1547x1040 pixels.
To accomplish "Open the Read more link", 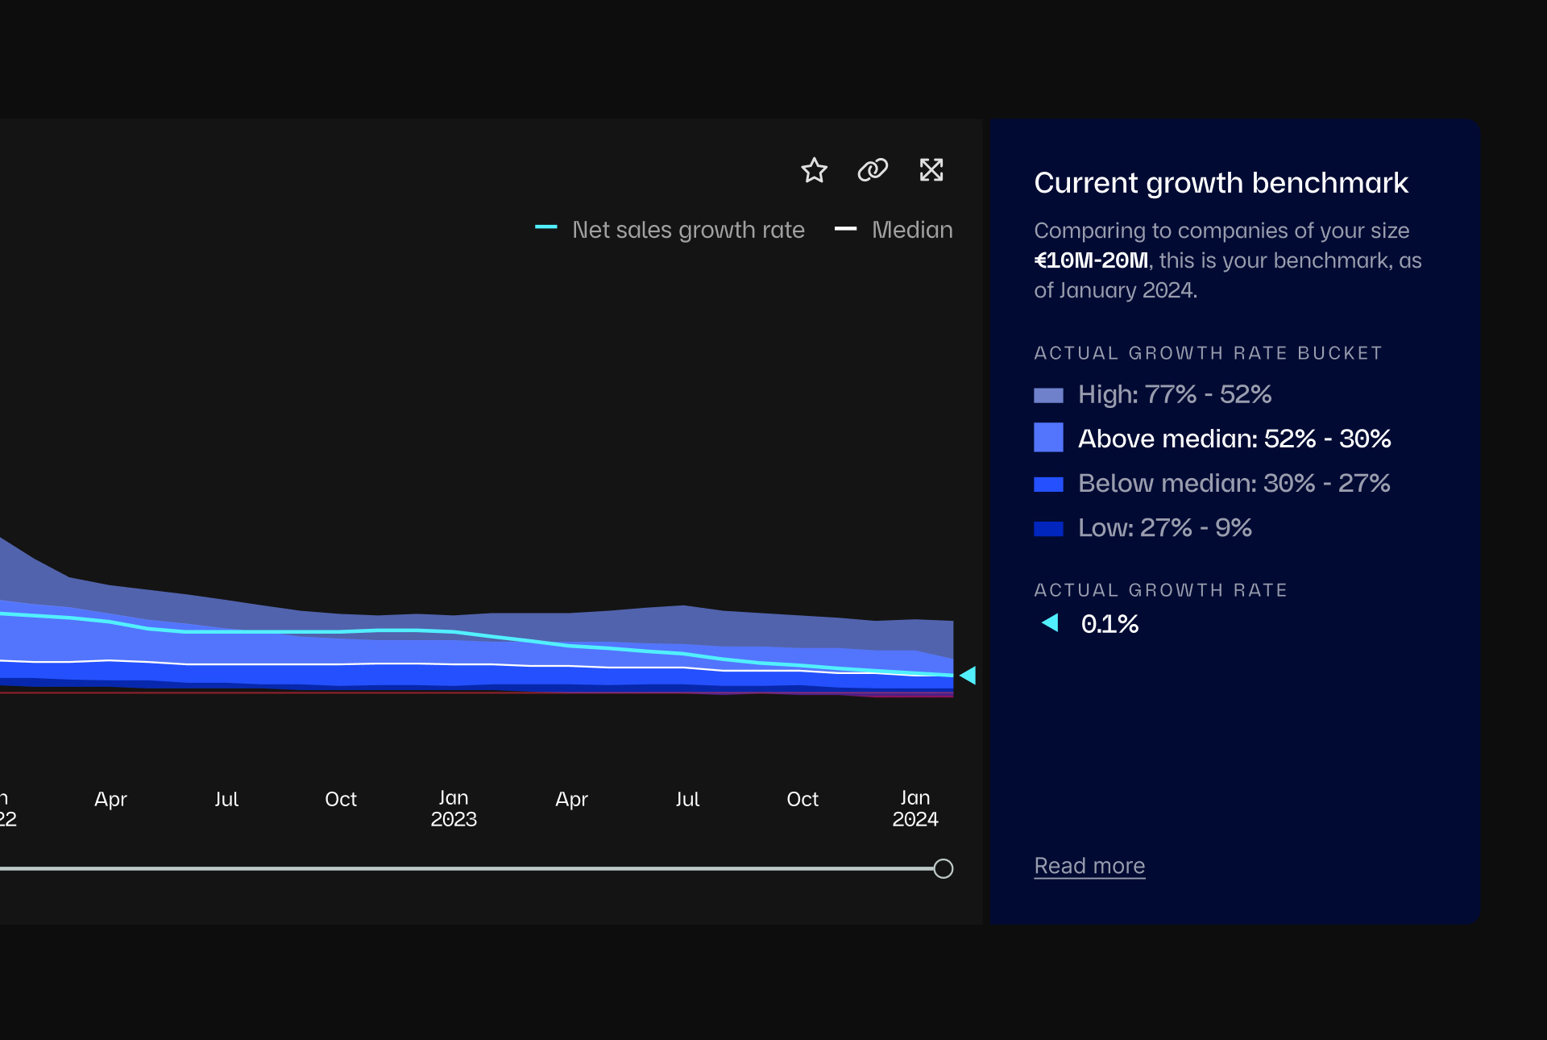I will pos(1089,865).
